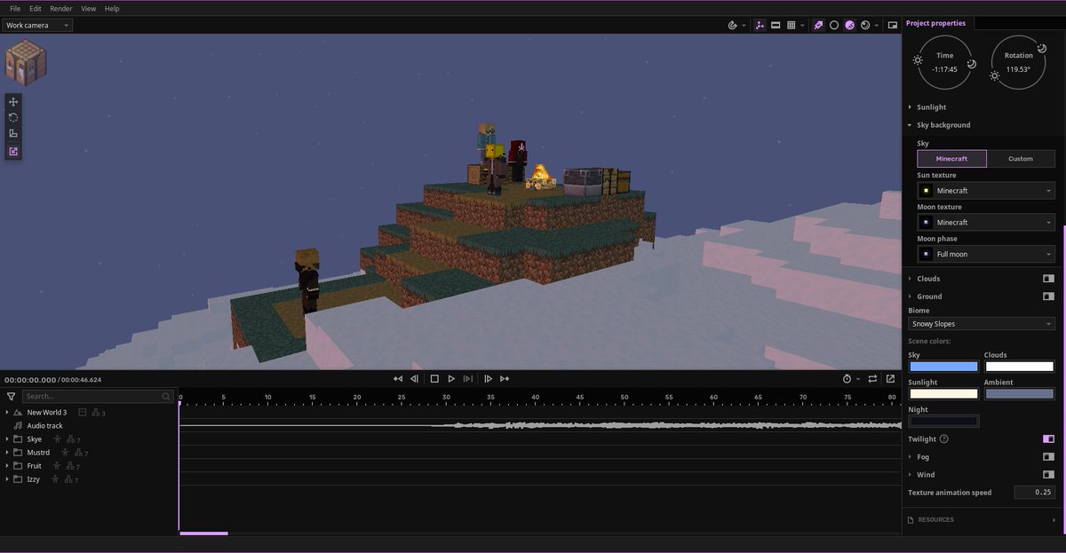Click the stop button on the timeline

tap(434, 379)
